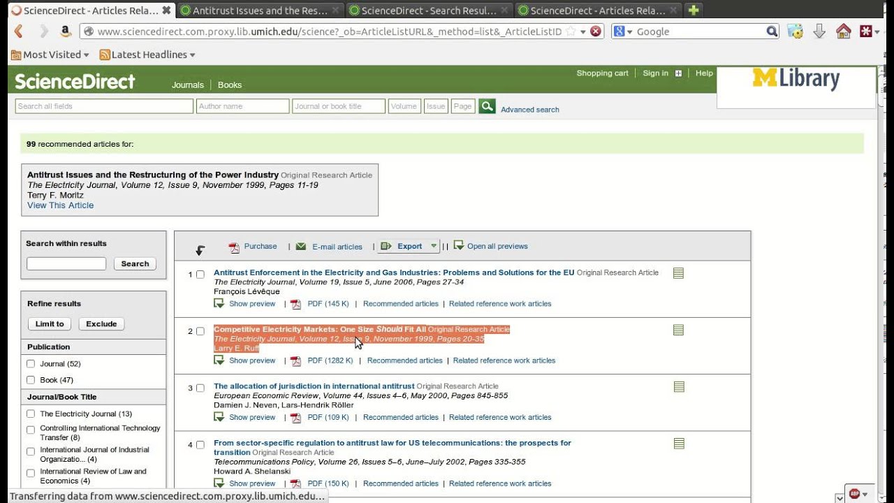Click PDF icon for article 2 (1282 K)
The width and height of the screenshot is (894, 503).
(x=295, y=361)
